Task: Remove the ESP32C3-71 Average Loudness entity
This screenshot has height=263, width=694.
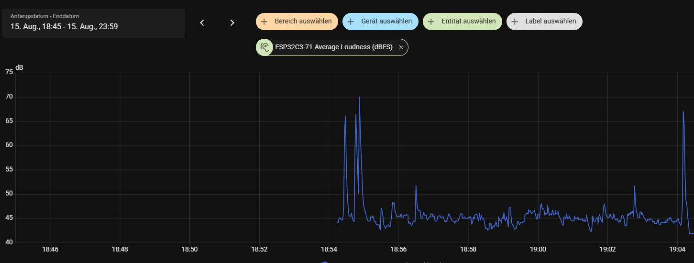Action: click(x=401, y=47)
